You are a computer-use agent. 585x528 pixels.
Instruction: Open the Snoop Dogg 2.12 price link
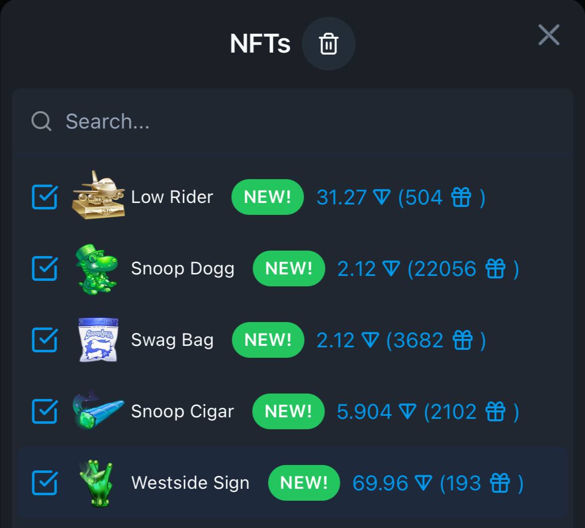[x=368, y=268]
